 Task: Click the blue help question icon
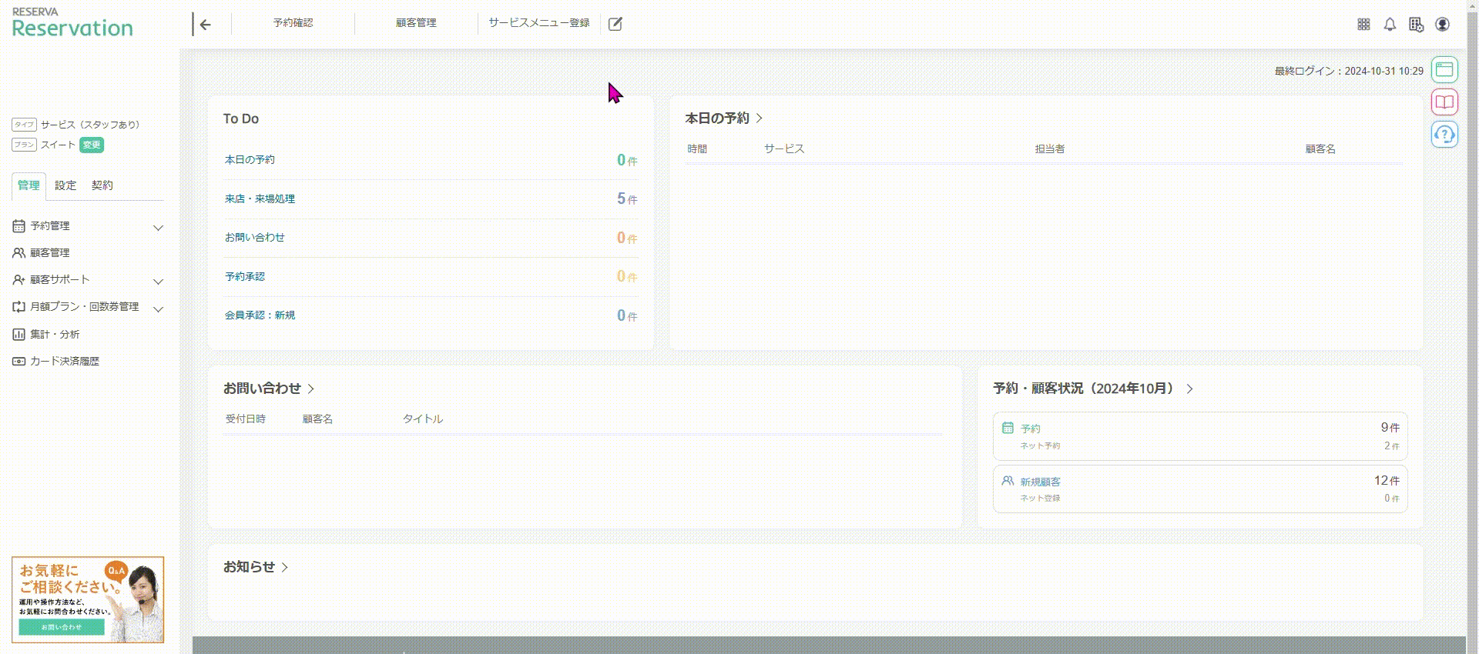tap(1444, 135)
